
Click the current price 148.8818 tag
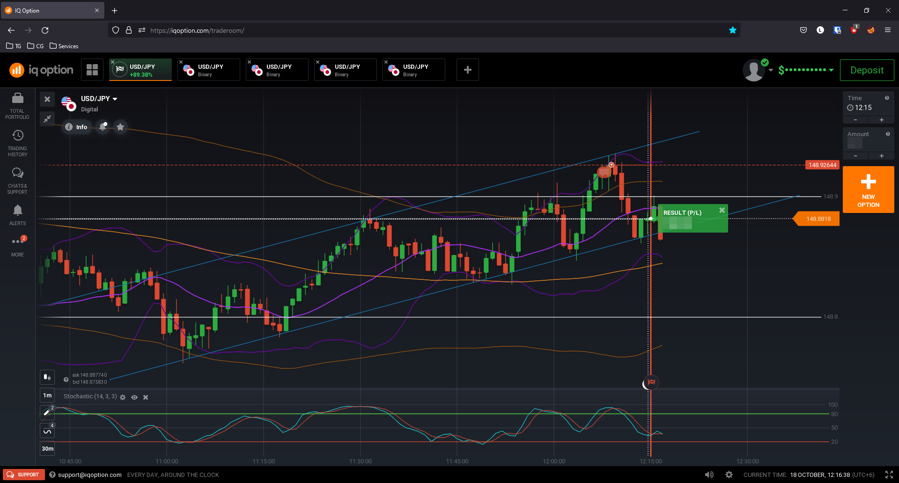click(x=817, y=219)
